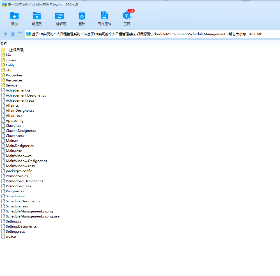The height and width of the screenshot is (276, 280).
Task: Select the App.config file
Action: [13, 120]
